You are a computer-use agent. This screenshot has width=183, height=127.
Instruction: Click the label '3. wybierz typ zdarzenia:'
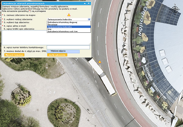point(16,22)
